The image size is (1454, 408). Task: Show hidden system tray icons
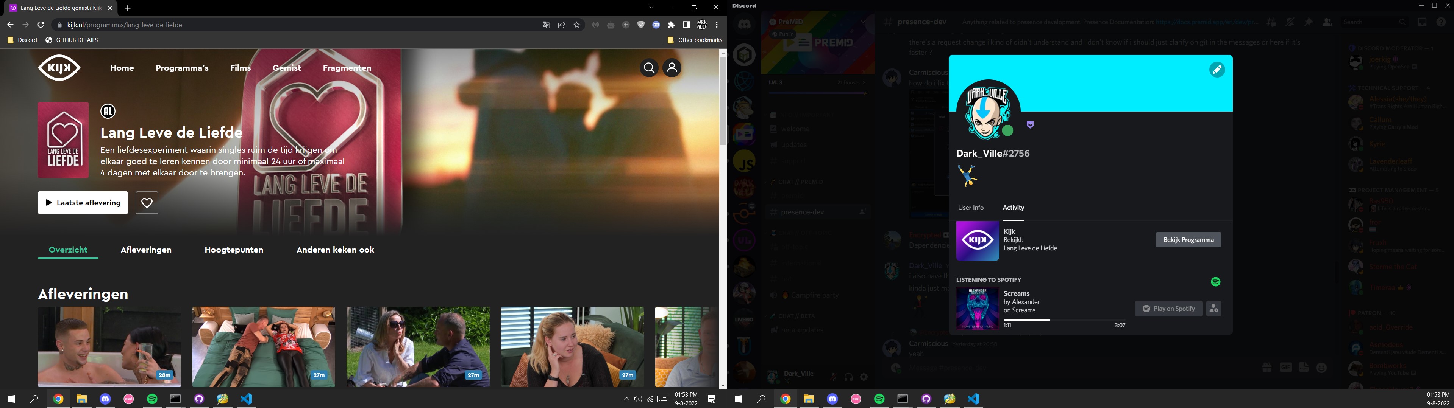[626, 399]
